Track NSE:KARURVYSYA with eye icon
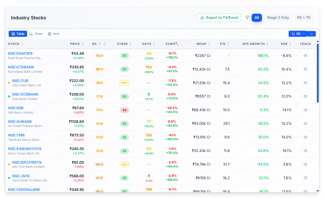Image resolution: width=325 pixels, height=198 pixels. point(305,151)
